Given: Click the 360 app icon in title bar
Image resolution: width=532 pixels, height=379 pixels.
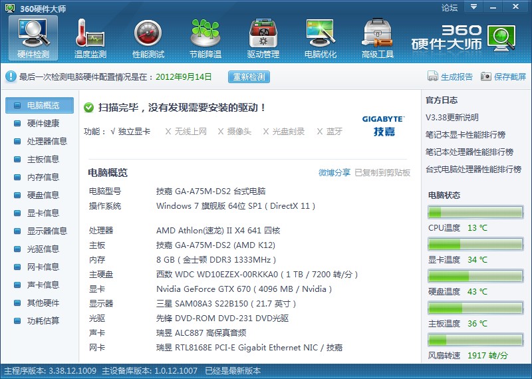Looking at the screenshot, I should point(10,8).
